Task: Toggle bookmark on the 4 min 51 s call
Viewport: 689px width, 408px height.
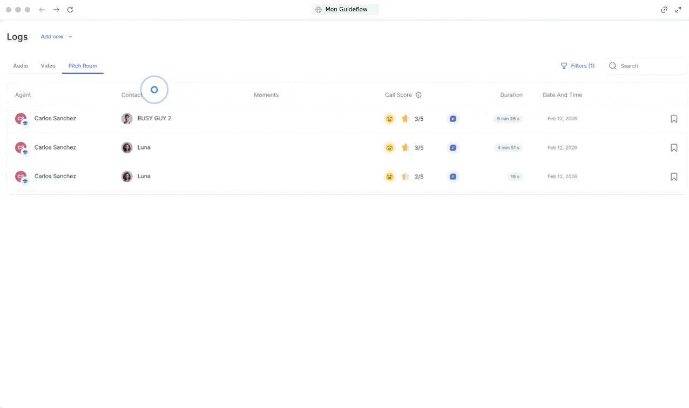Action: (x=673, y=148)
